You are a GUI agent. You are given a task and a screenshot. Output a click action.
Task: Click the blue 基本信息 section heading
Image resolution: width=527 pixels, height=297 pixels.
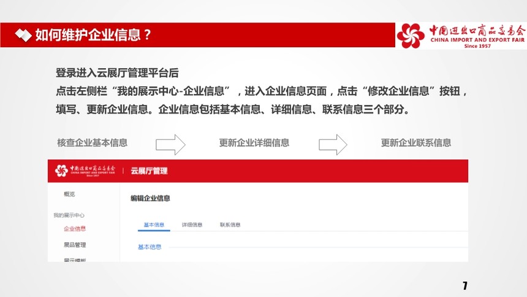[x=150, y=247]
